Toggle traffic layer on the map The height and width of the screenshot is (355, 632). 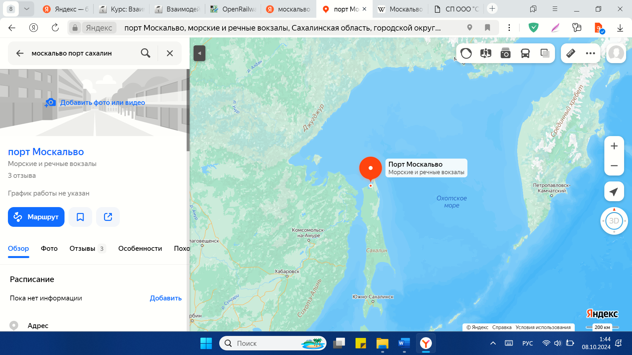point(466,53)
